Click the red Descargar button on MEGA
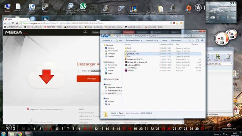This screenshot has height=136, width=242. coord(88,79)
